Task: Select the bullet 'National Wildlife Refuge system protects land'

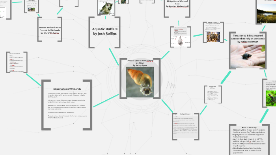Action: tap(248, 131)
